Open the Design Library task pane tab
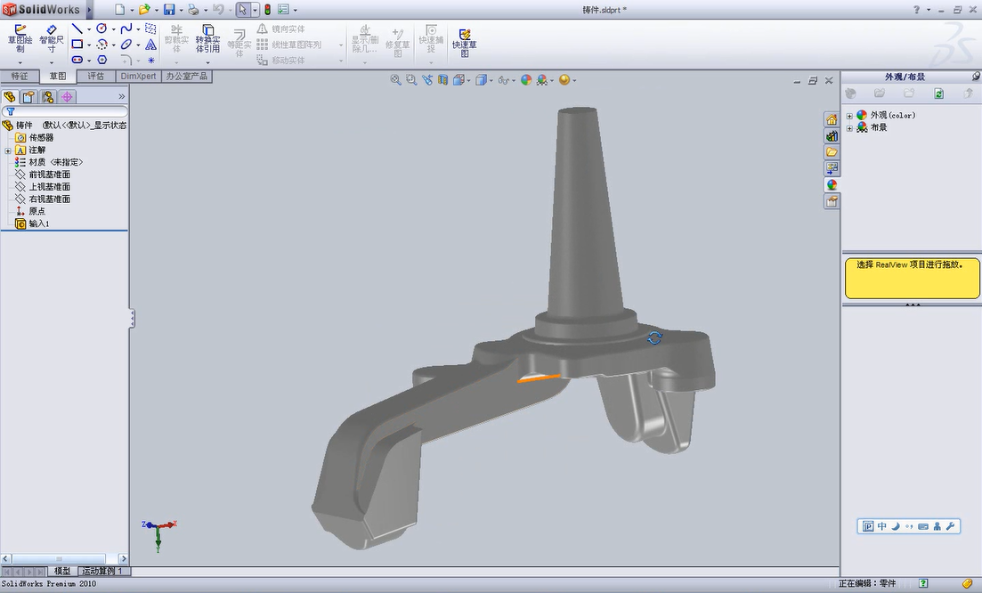 click(x=831, y=136)
